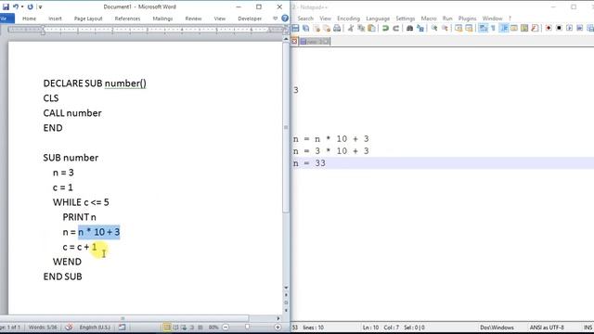Click the View Ruler toggle above Word's scrollbar
594x334 pixels.
point(286,31)
